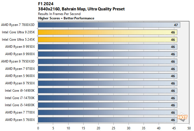
Task: Select the yellow Intel Core Ultra 5 245K bar
Action: click(107, 40)
